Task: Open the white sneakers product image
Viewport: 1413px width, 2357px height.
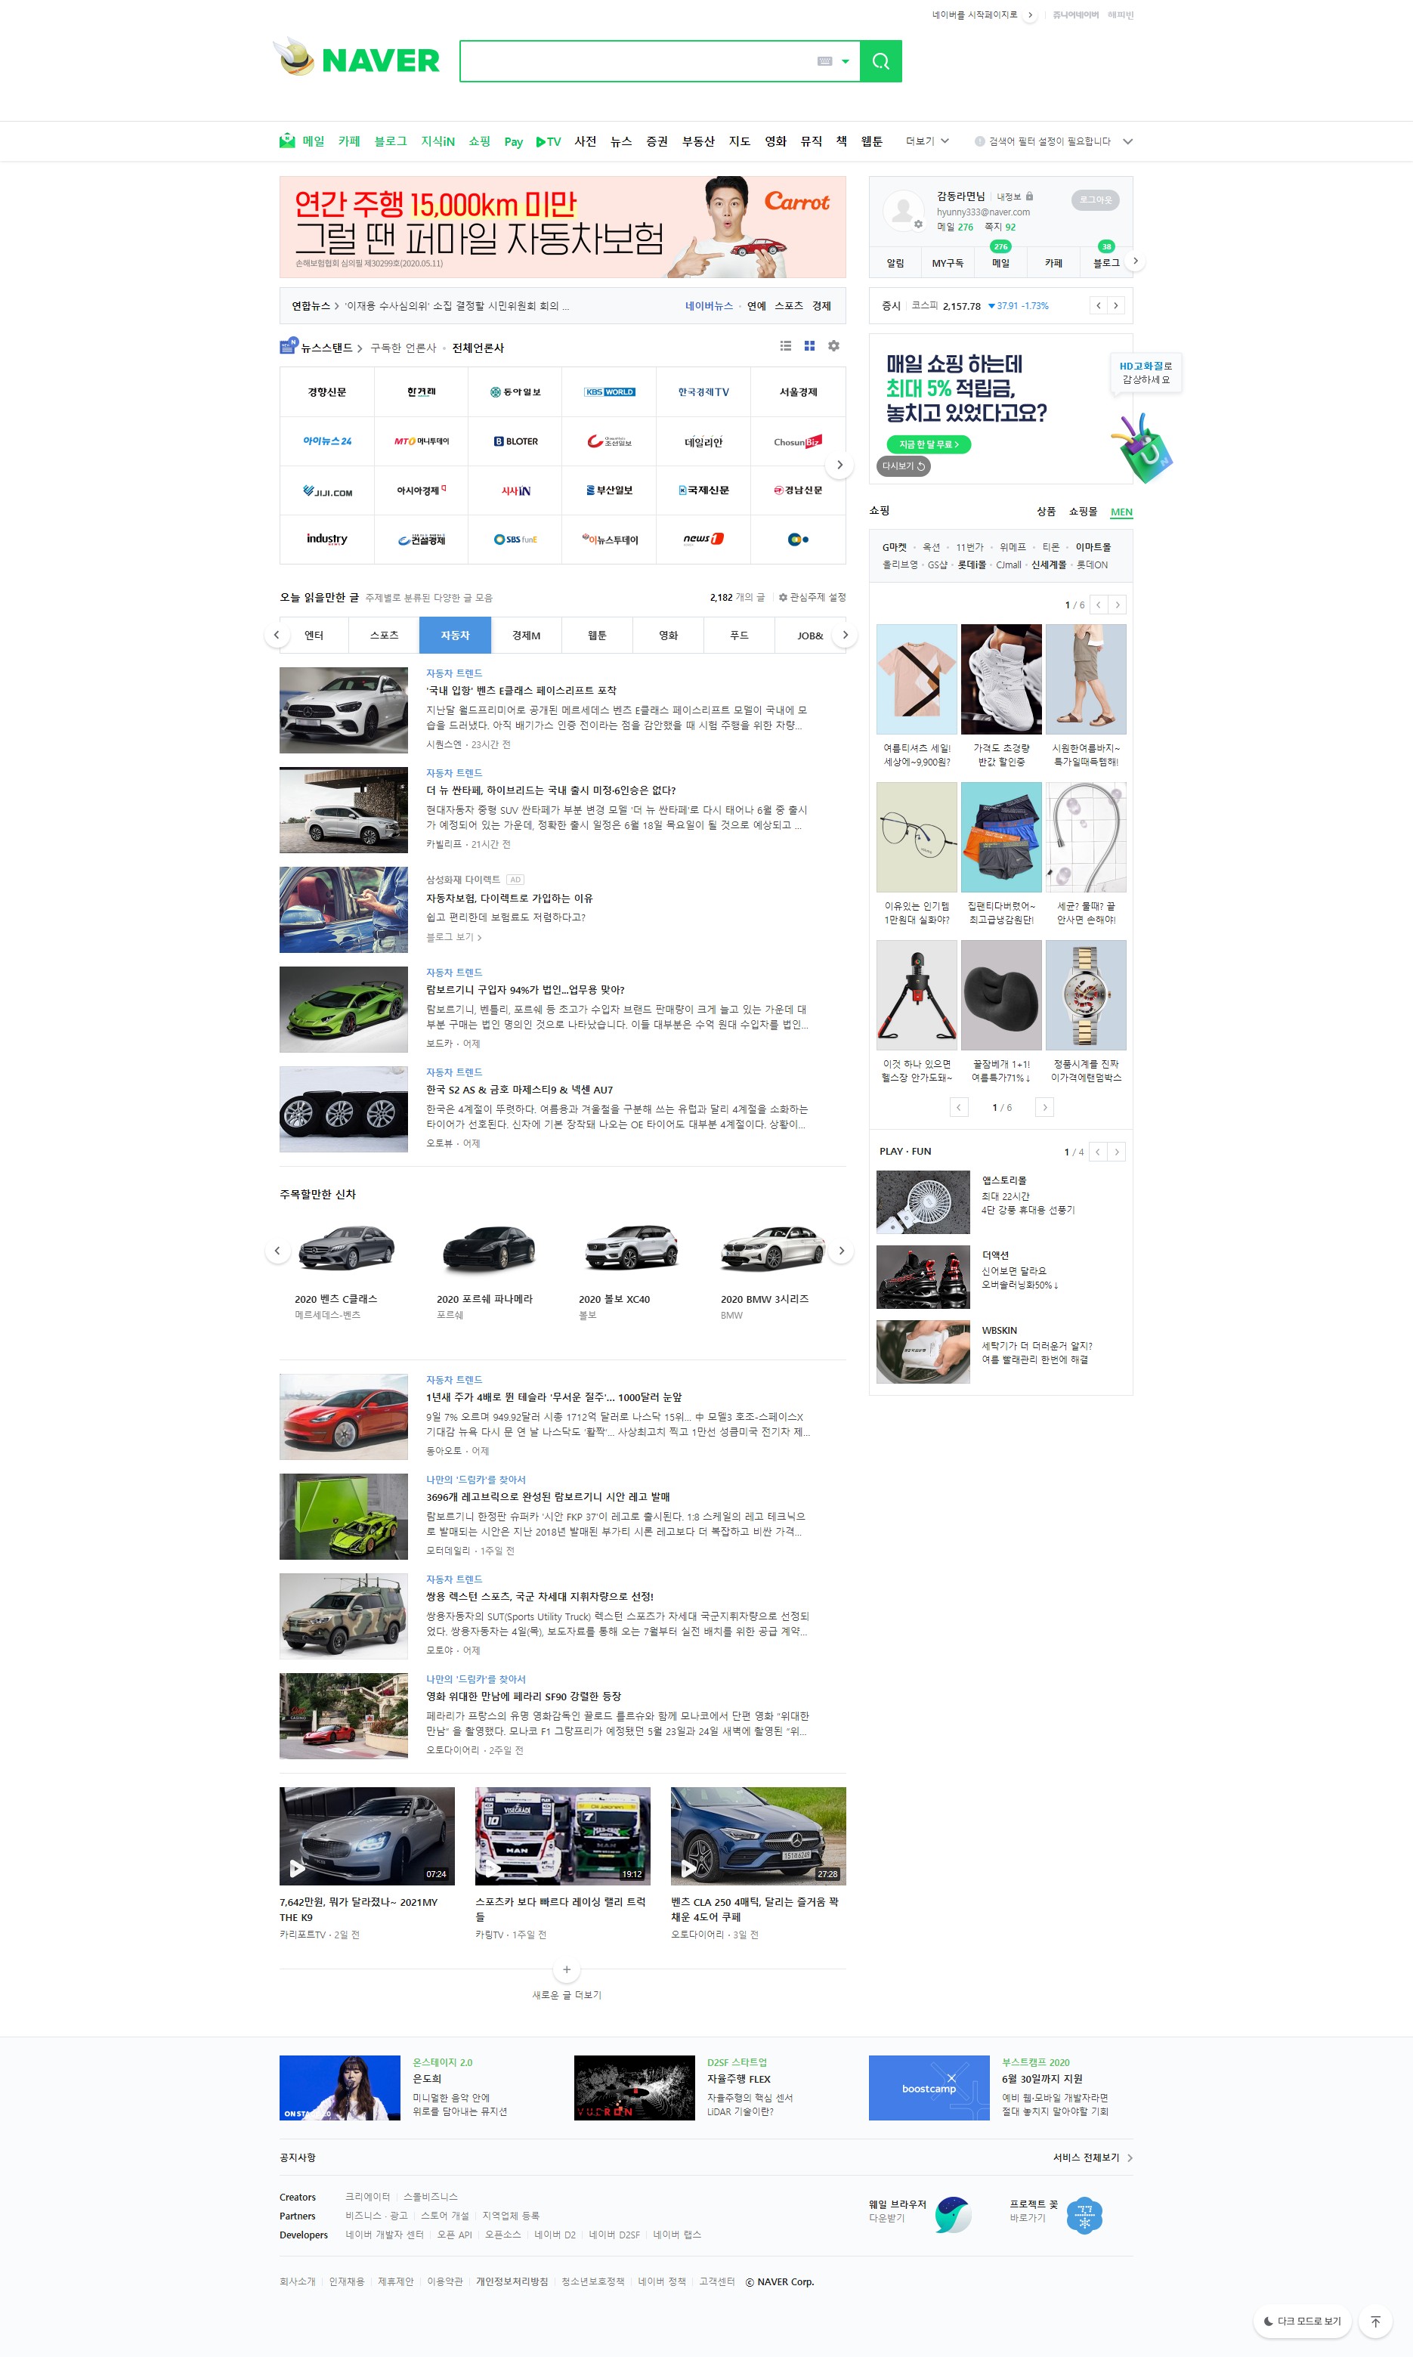Action: [1000, 679]
